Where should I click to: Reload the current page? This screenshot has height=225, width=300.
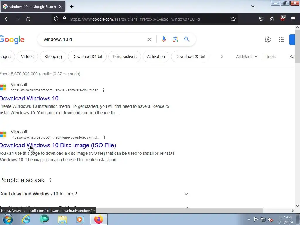[28, 19]
